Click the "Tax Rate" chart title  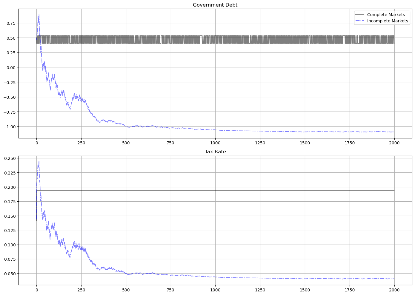215,152
